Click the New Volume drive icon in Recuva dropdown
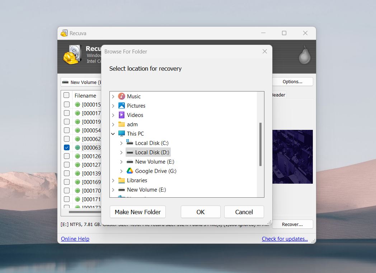This screenshot has height=273, width=376. 65,82
